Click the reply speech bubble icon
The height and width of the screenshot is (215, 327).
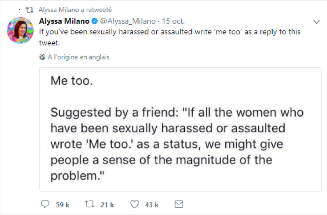(x=45, y=204)
